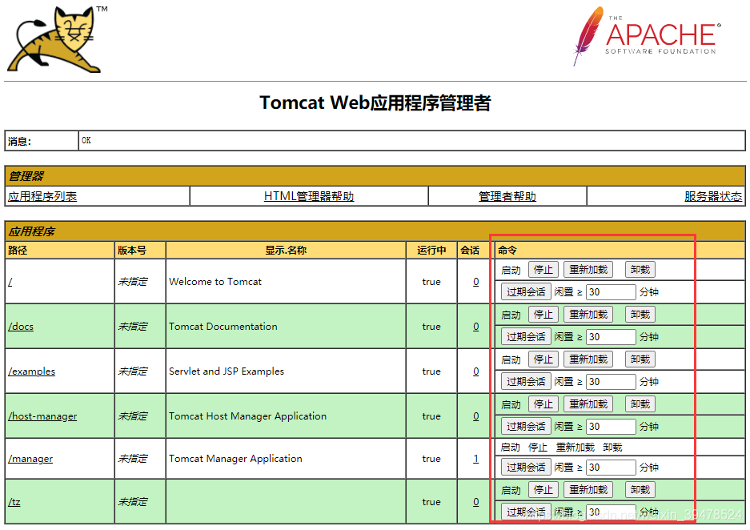The height and width of the screenshot is (530, 750).
Task: Click 停止 button for /host-manager
Action: tap(543, 404)
